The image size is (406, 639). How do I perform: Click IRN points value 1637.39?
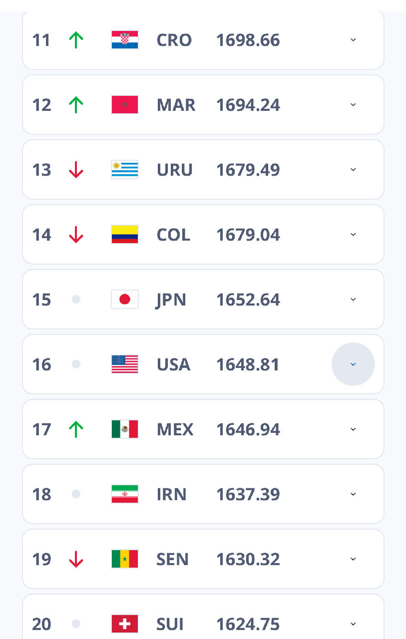click(x=248, y=494)
